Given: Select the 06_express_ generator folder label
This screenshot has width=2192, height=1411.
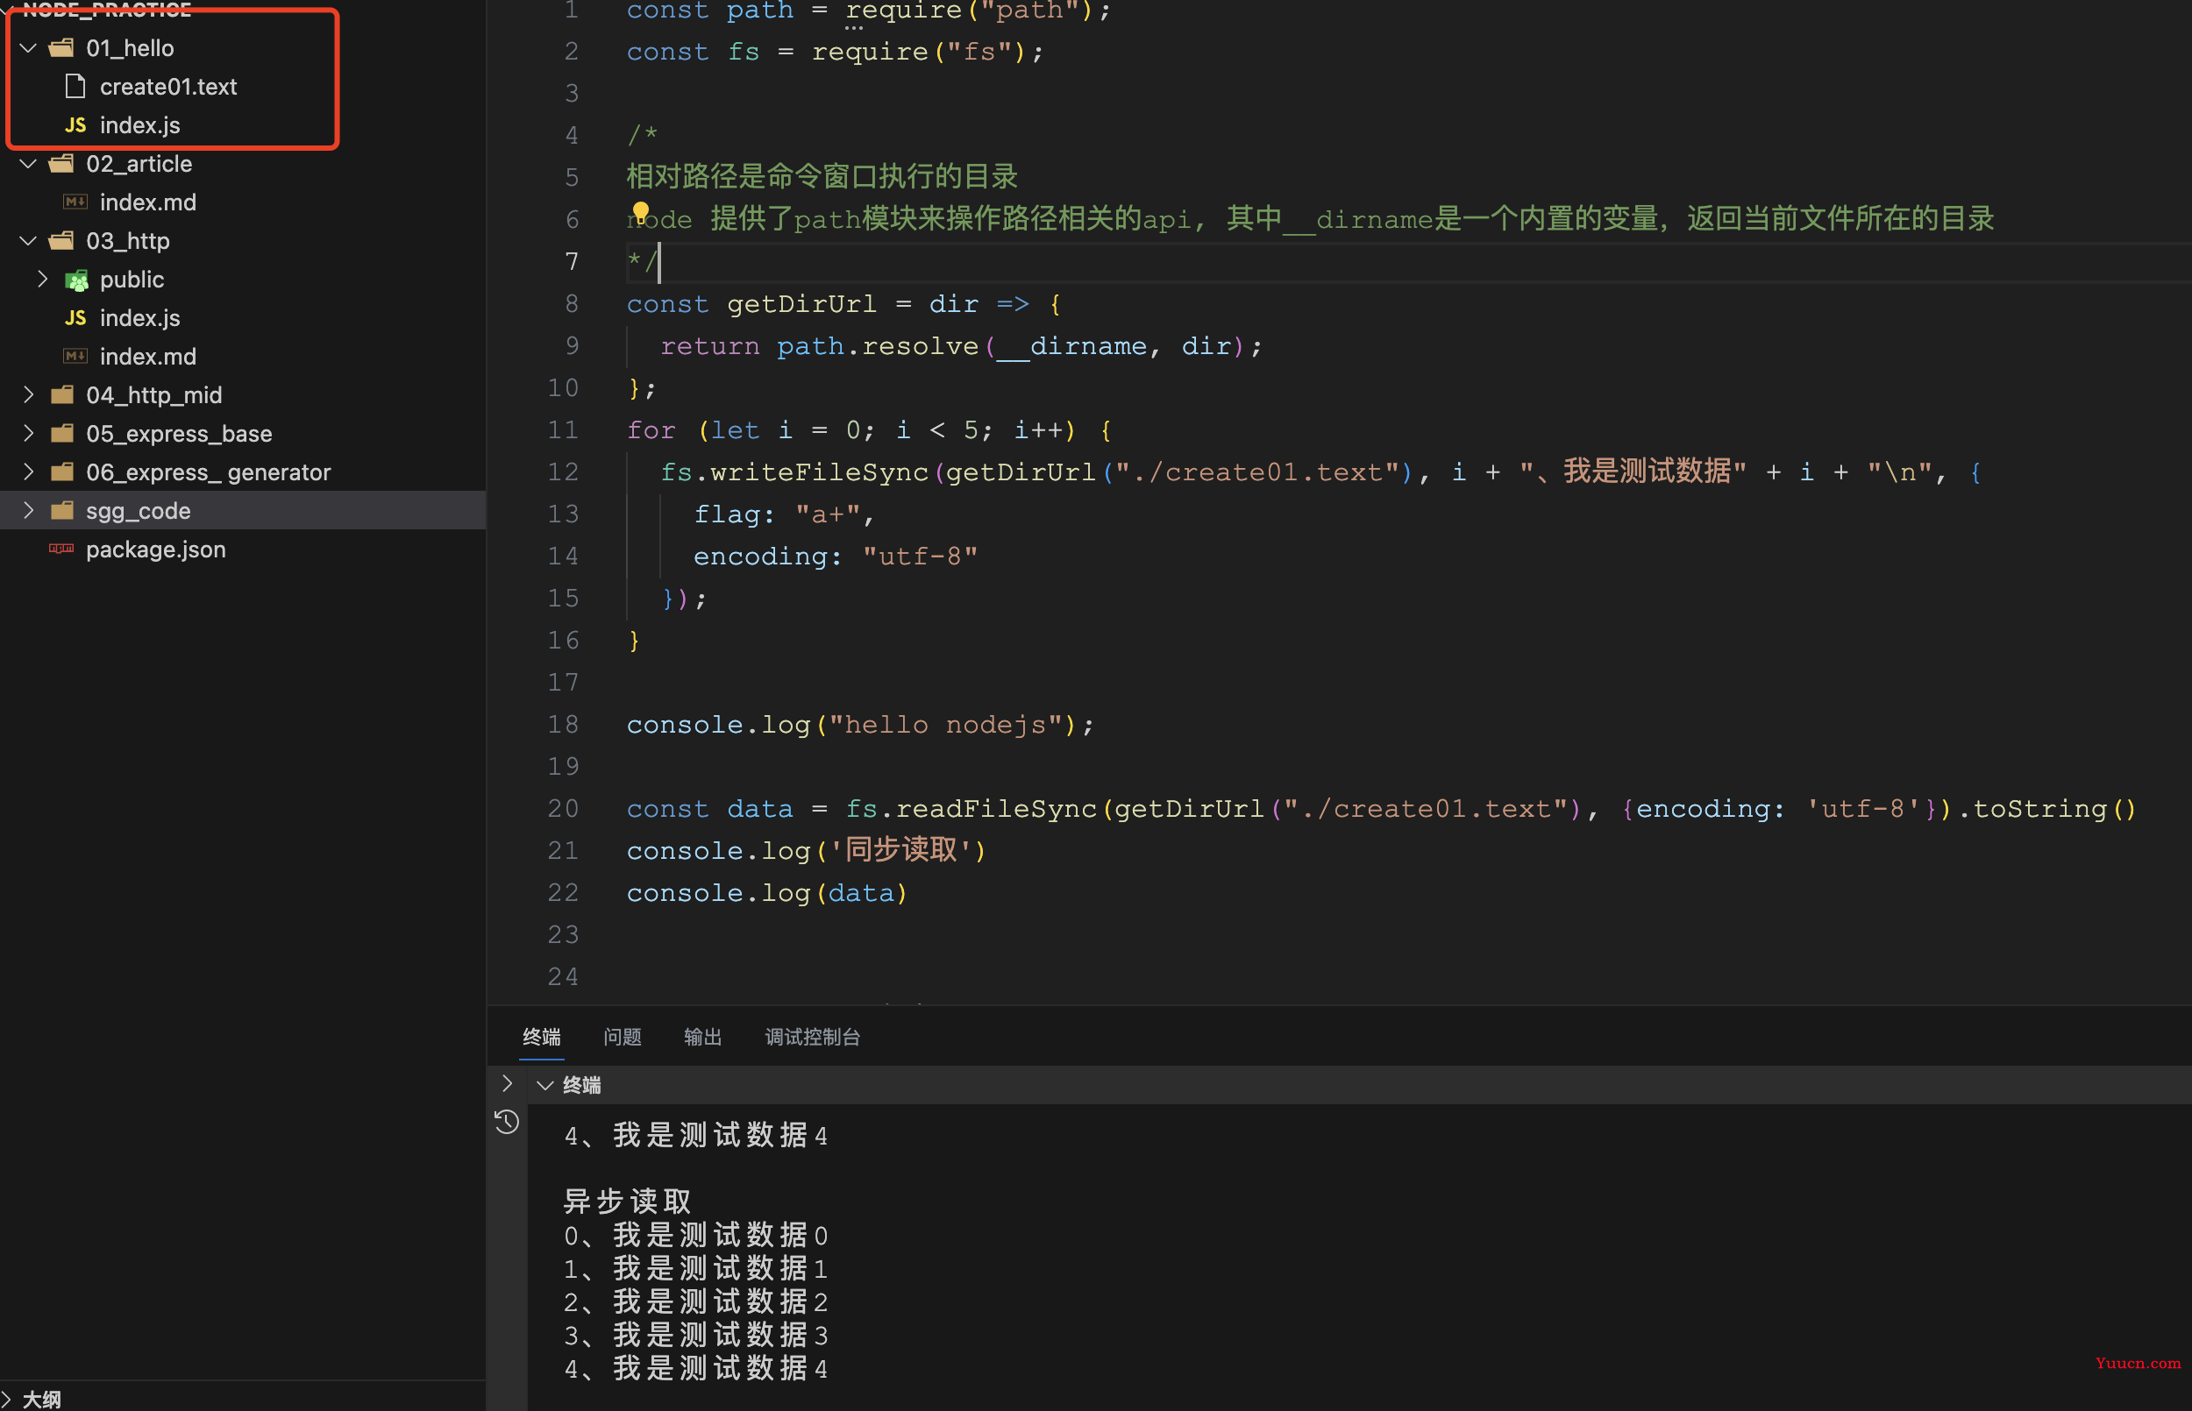Looking at the screenshot, I should tap(208, 472).
